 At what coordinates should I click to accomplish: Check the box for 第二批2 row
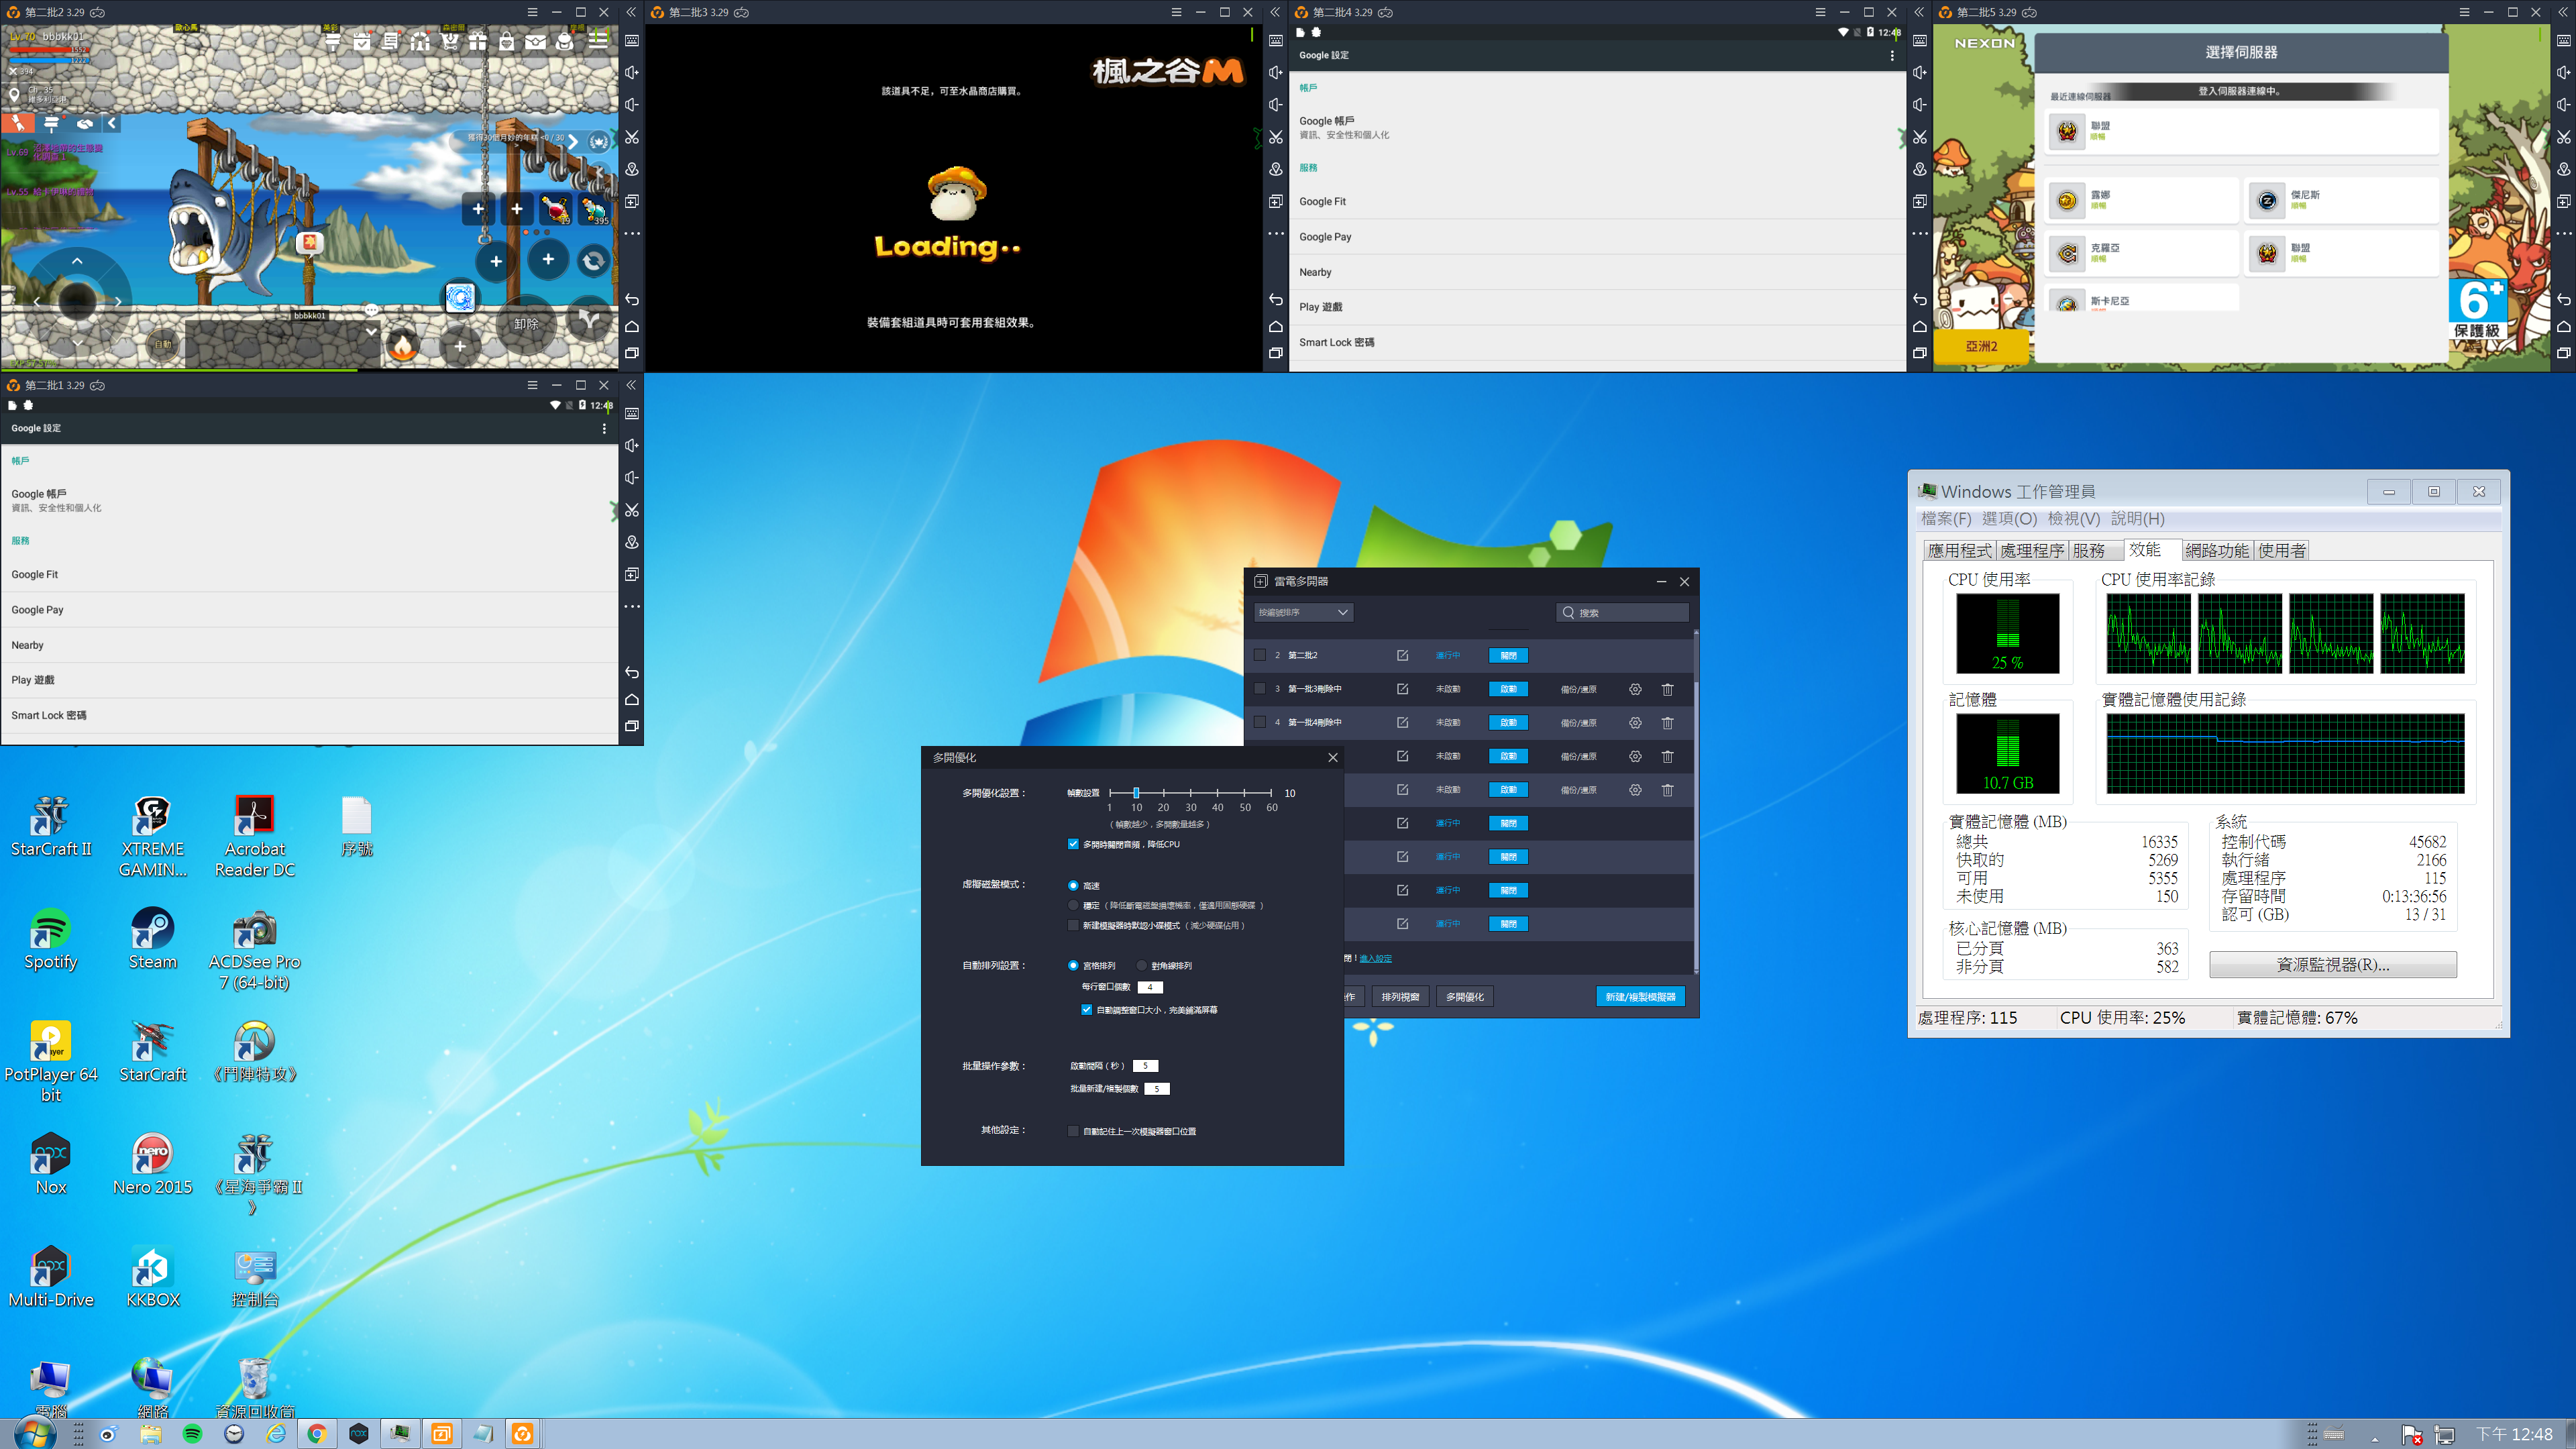(1260, 655)
